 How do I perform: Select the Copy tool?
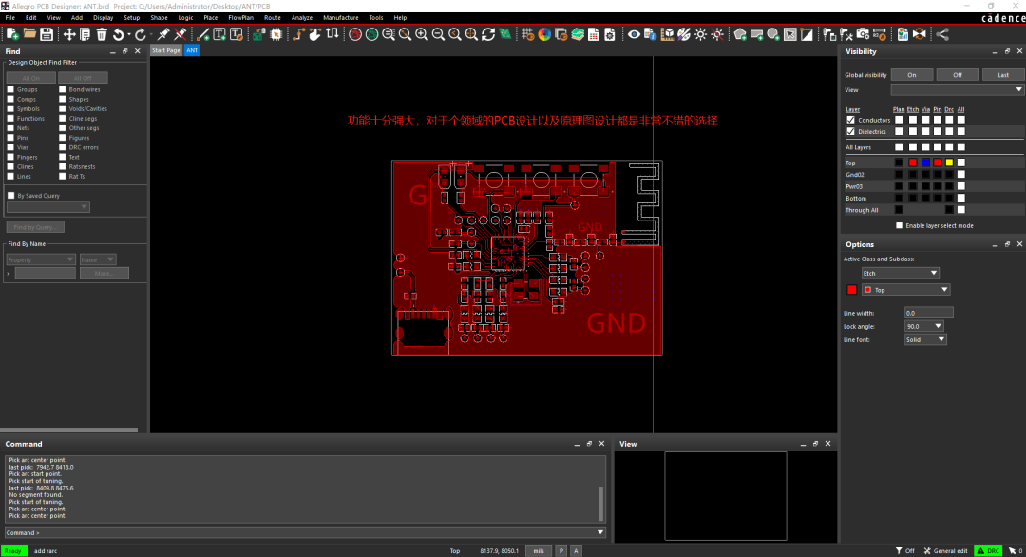point(85,34)
